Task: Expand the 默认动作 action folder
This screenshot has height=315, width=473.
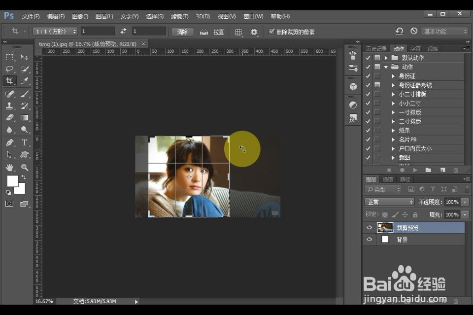Action: tap(386, 58)
